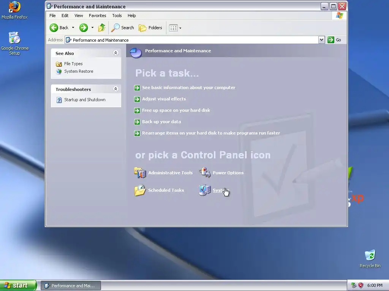Toggle the Folders pane button
Screen dimensions: 389x291
[x=150, y=28]
